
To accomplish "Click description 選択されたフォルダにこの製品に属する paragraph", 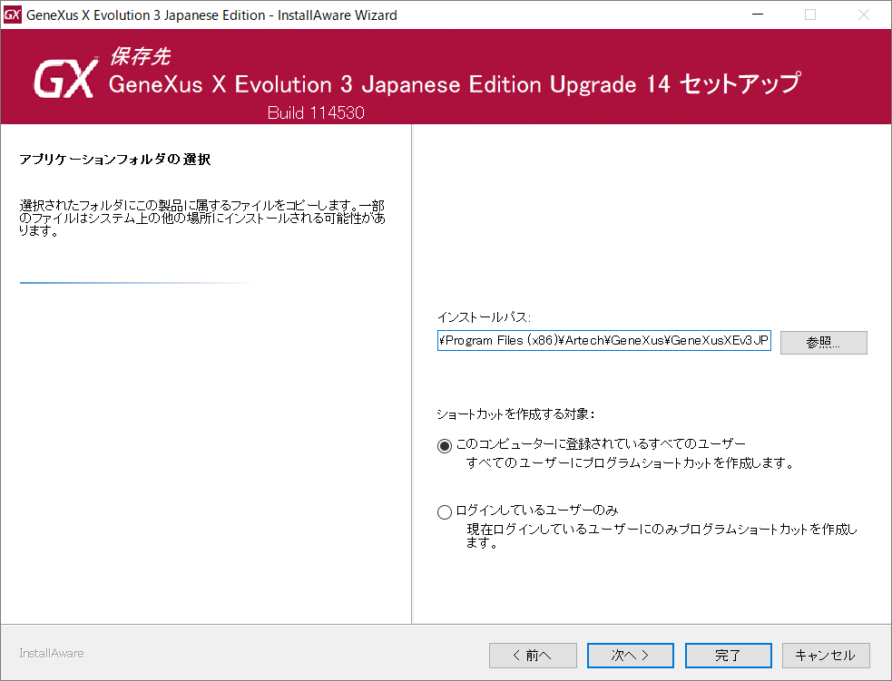I will point(202,218).
